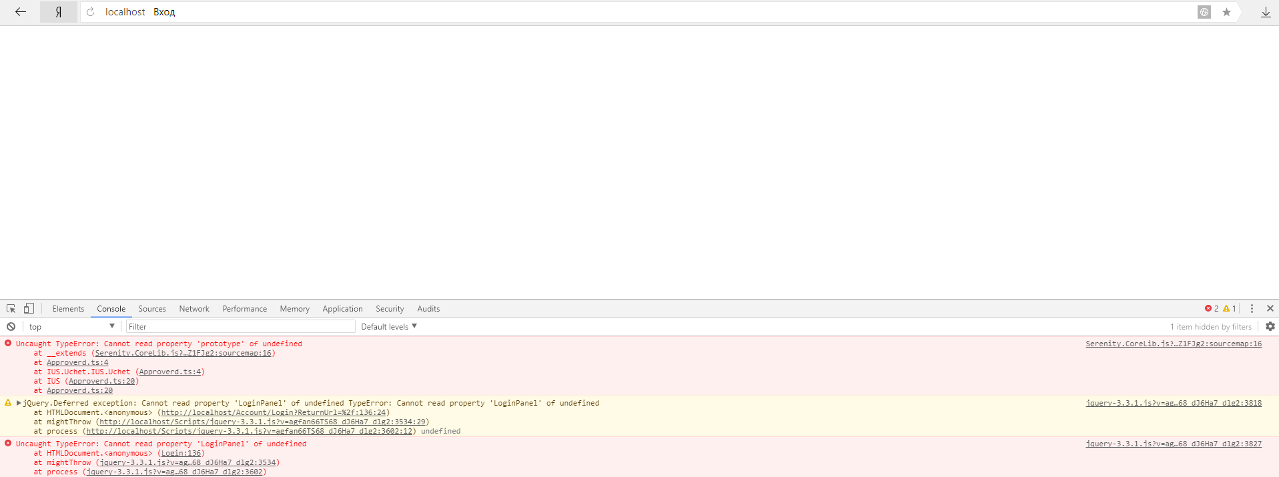Open Approverd.ts:20 link in parentheses after IUS

102,382
